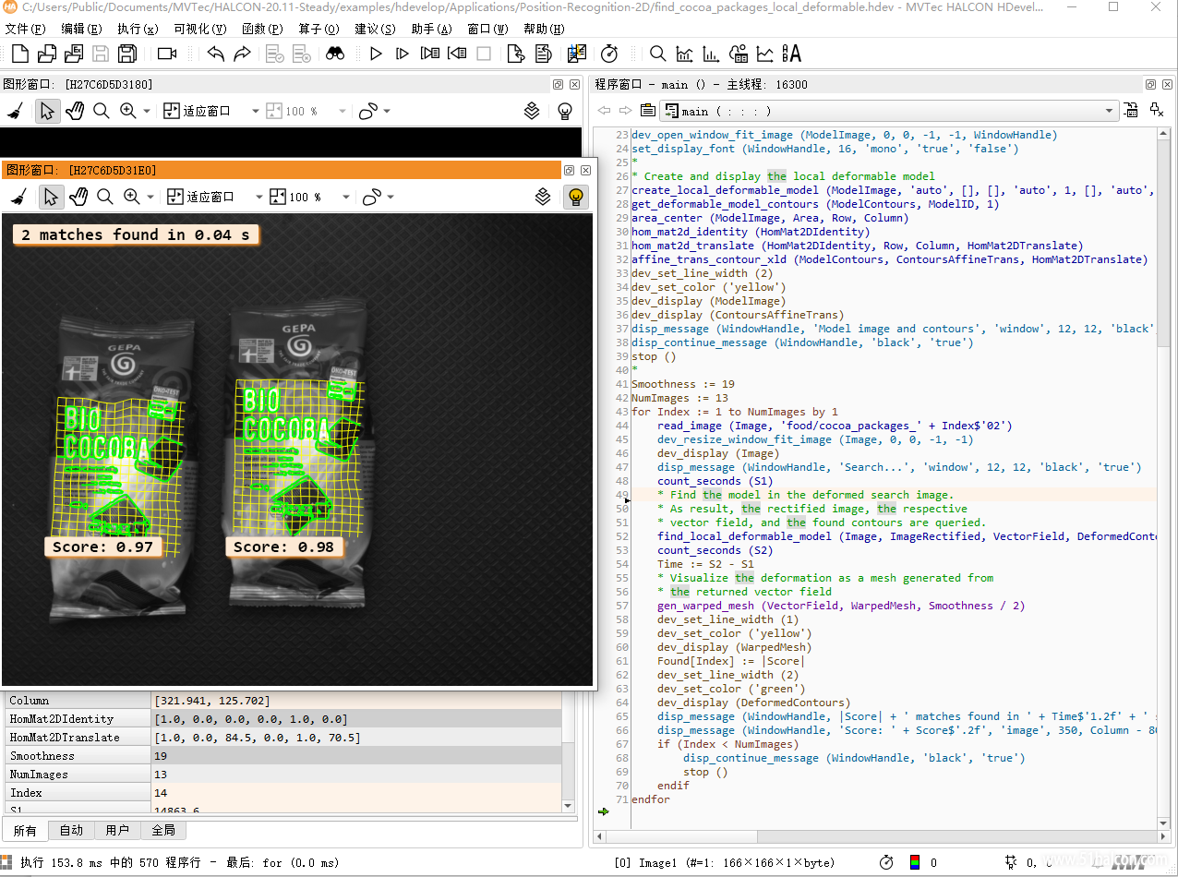Select the HomMat2DTranslate variable row
Image resolution: width=1178 pixels, height=877 pixels.
coord(282,738)
